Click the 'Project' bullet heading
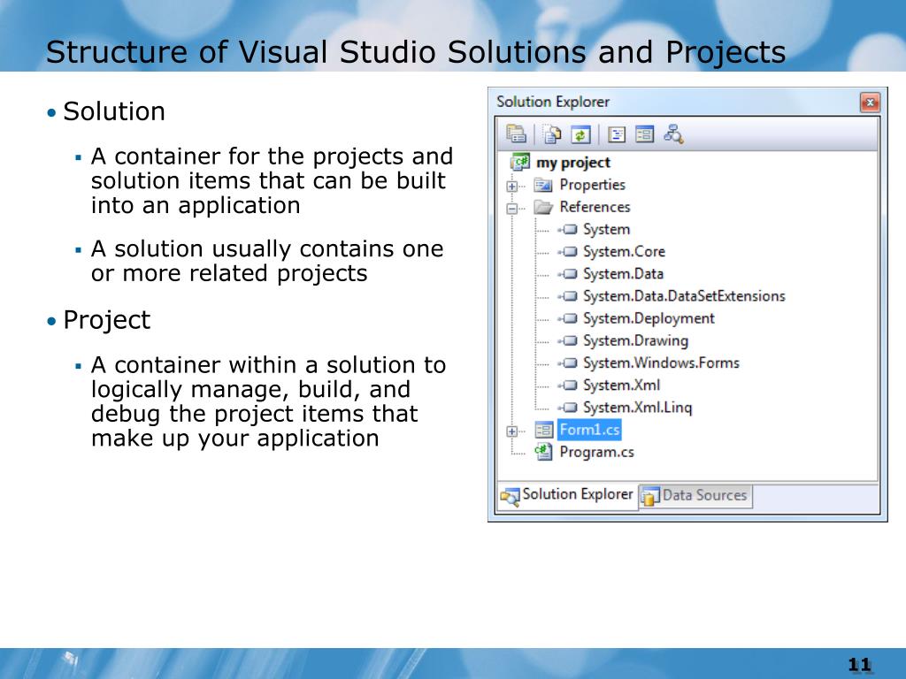Viewport: 906px width, 679px height. click(x=106, y=320)
